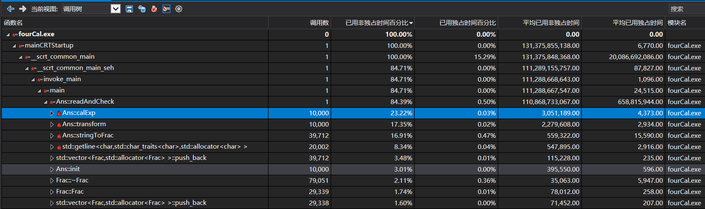The width and height of the screenshot is (705, 209).
Task: Select the Ans::transform function name
Action: click(84, 124)
